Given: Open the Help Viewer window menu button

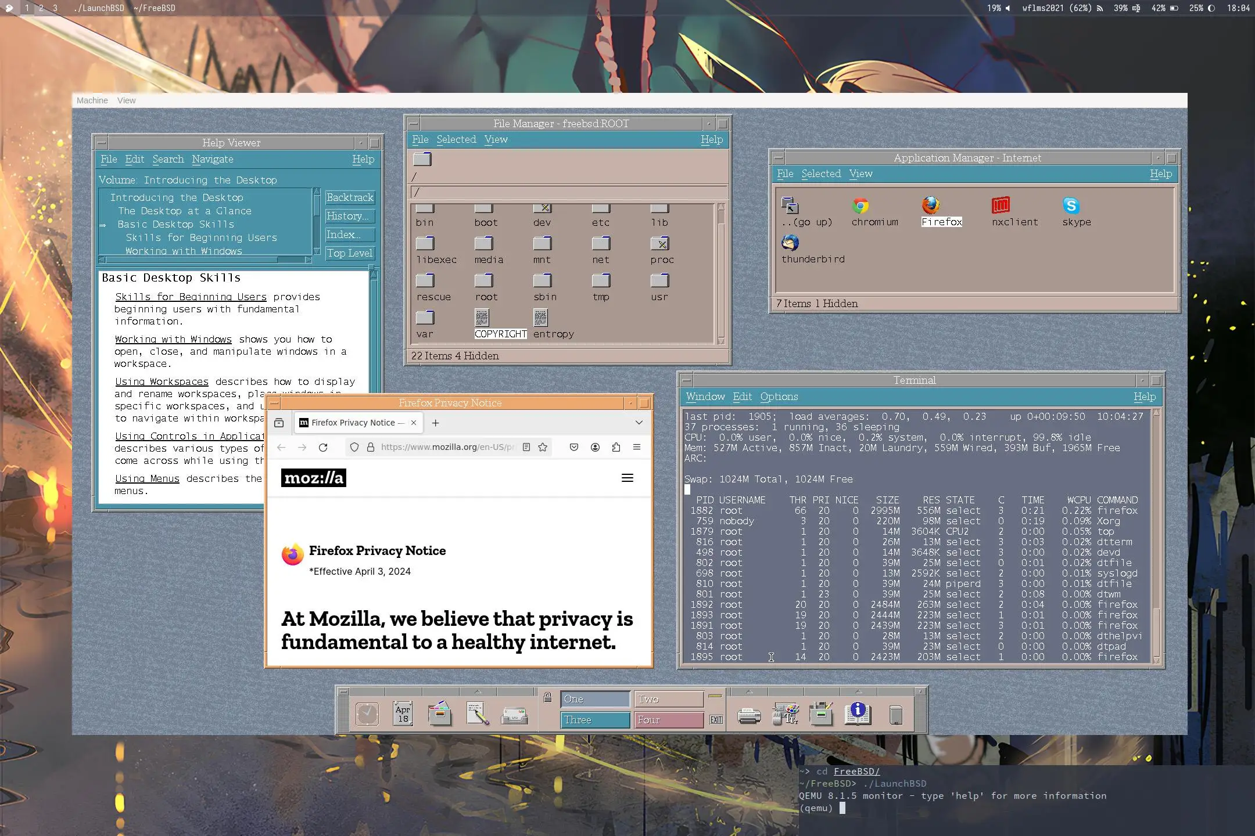Looking at the screenshot, I should click(101, 143).
